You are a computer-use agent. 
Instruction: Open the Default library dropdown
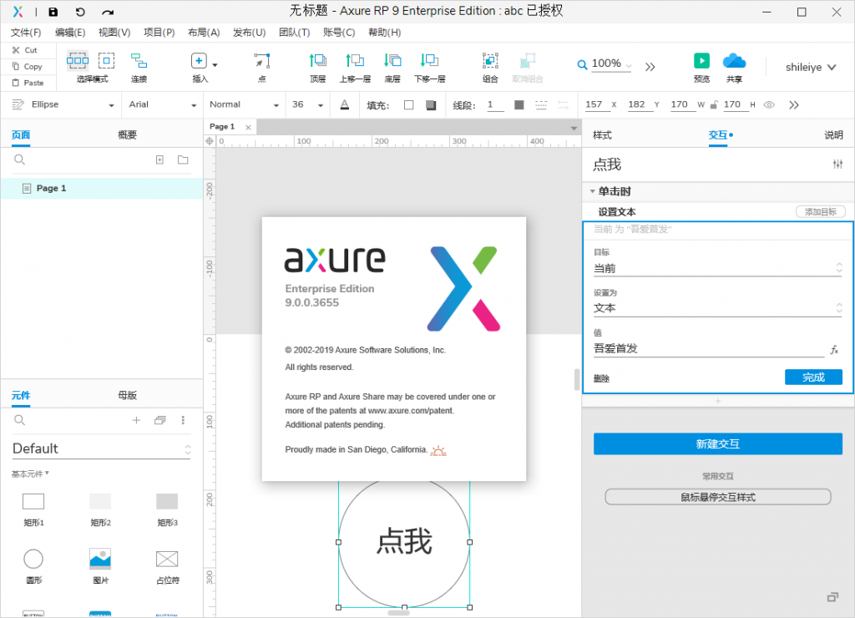tap(101, 449)
